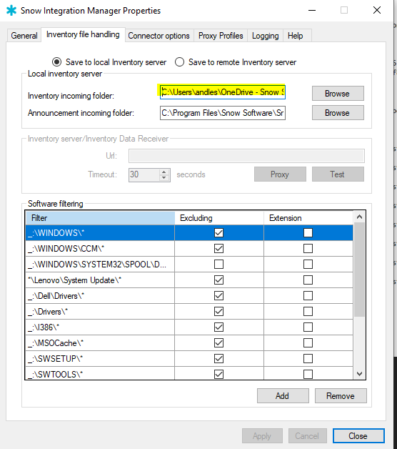The width and height of the screenshot is (397, 449).
Task: Enable Extension for _:\Drivers\* row
Action: tap(308, 312)
